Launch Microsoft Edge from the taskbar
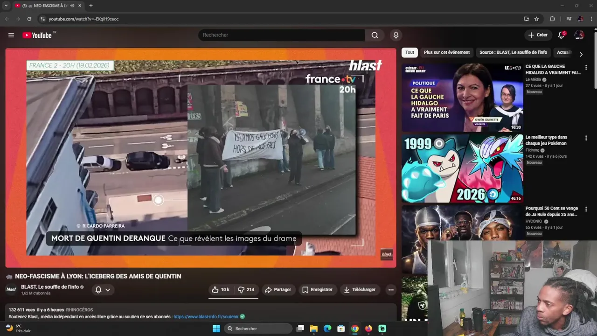The image size is (597, 336). point(327,329)
